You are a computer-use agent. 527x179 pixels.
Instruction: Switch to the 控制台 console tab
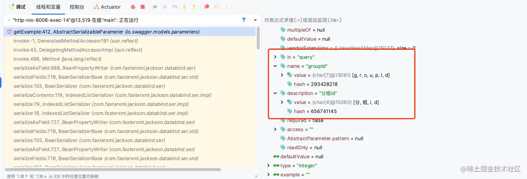[77, 7]
